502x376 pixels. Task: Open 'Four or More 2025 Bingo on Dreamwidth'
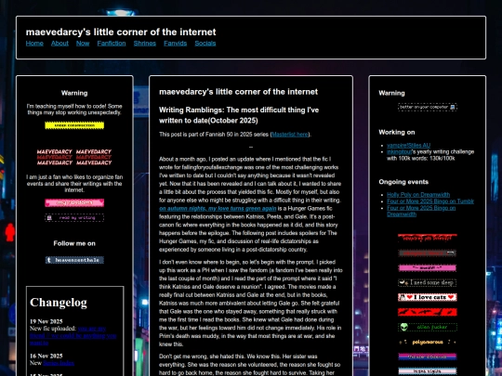tap(421, 211)
